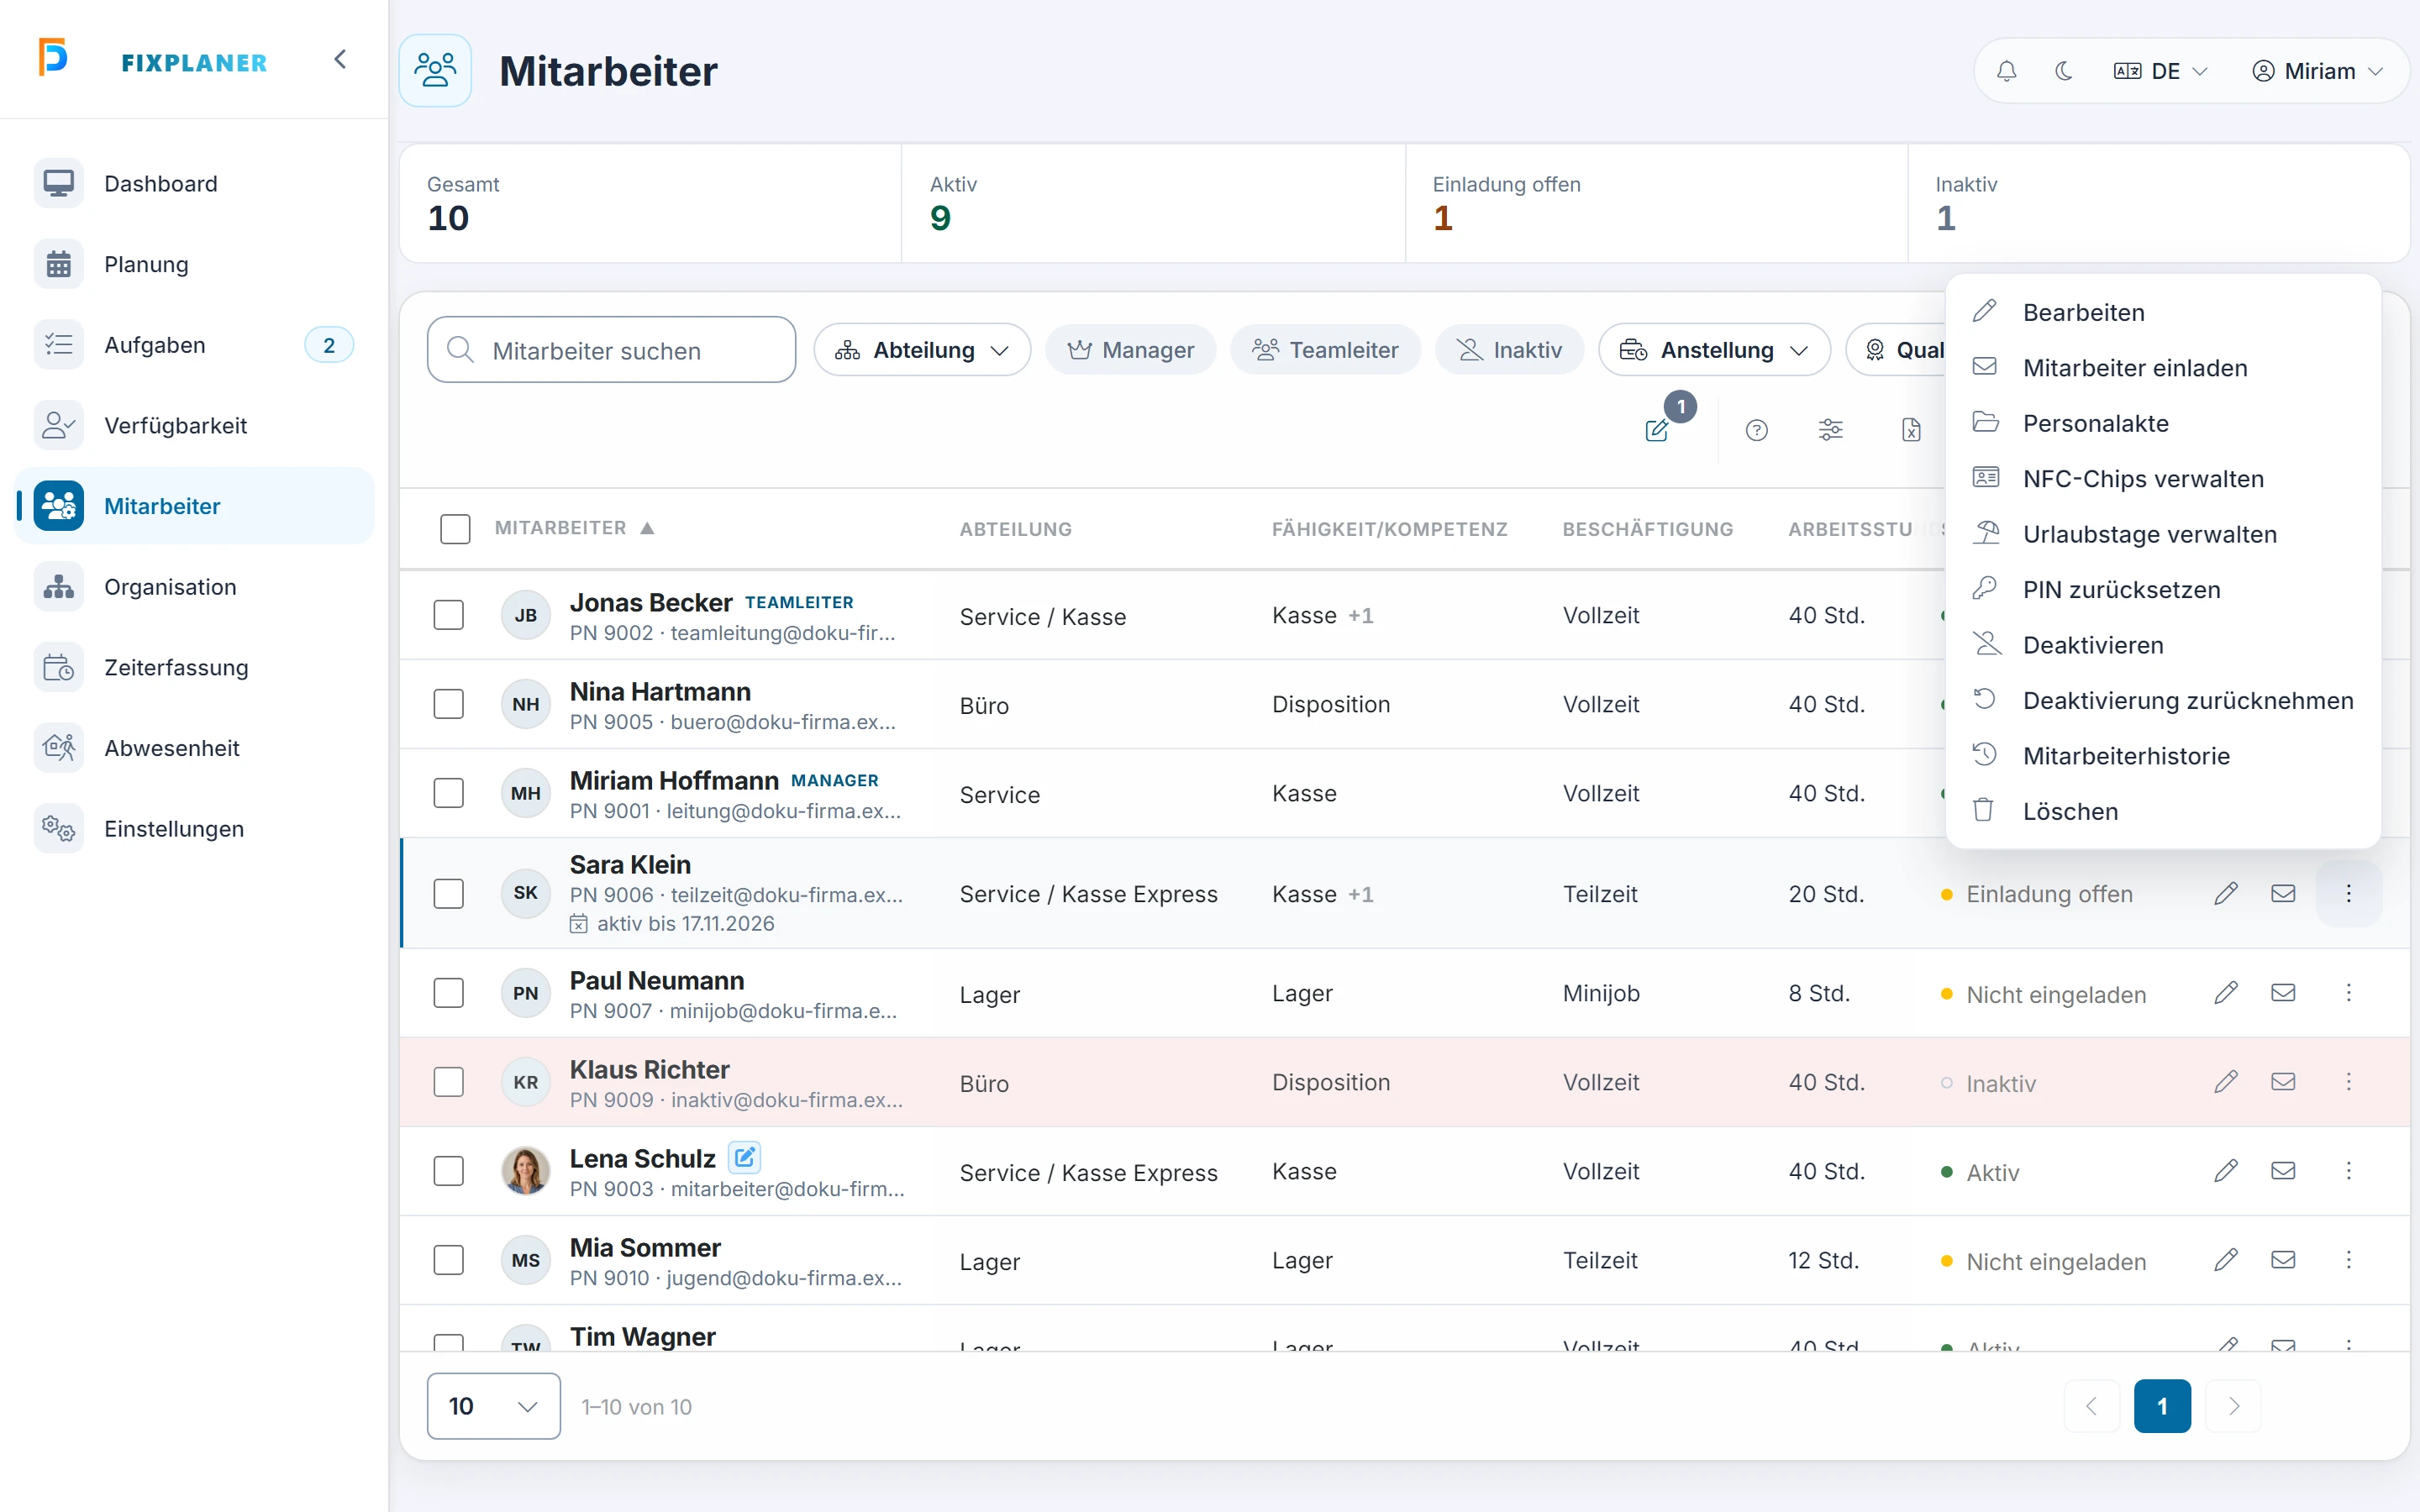Select Bearbeiten in the context menu

(2163, 312)
